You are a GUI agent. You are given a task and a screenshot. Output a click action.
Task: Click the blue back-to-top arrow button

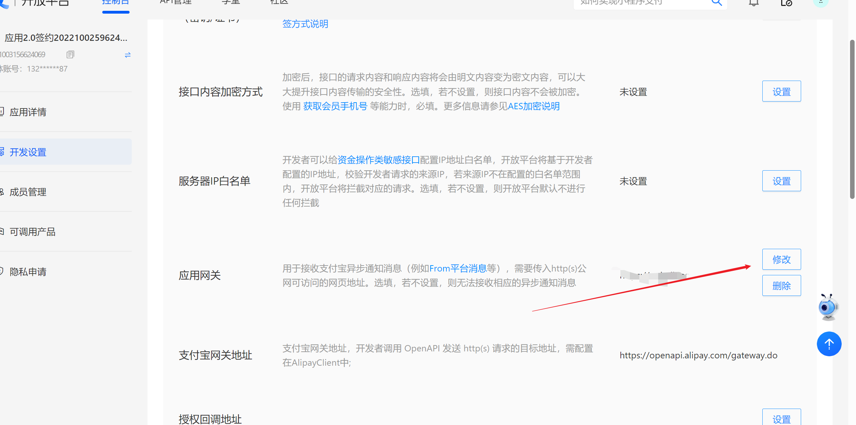(x=829, y=344)
